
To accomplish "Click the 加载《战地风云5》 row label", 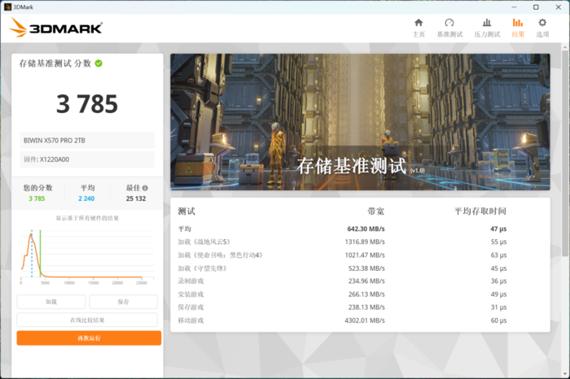I will pyautogui.click(x=204, y=242).
